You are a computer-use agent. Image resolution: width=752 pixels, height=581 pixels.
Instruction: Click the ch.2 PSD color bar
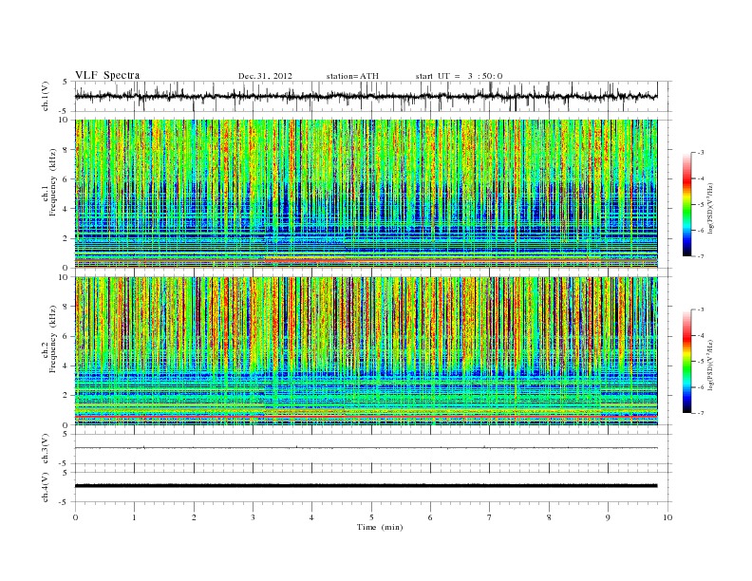686,362
